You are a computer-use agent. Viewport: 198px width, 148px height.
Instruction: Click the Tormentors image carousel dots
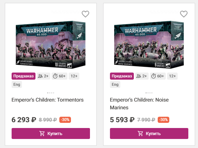click(x=51, y=93)
